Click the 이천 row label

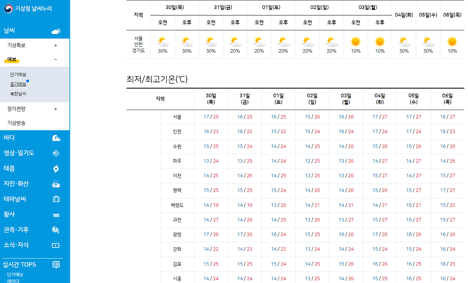177,176
